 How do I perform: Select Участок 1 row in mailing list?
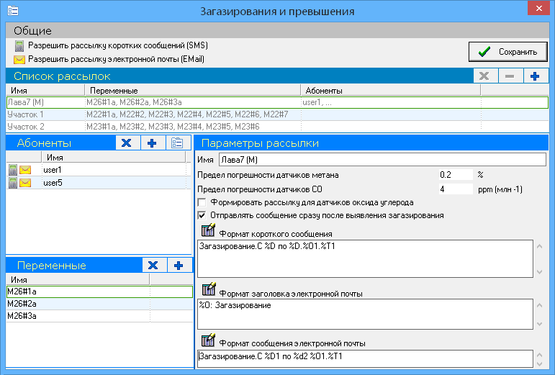click(x=277, y=114)
